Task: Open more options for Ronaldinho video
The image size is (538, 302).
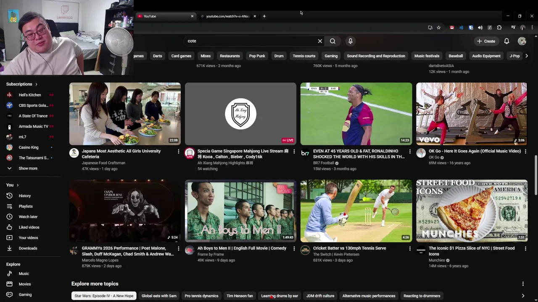Action: pos(410,151)
